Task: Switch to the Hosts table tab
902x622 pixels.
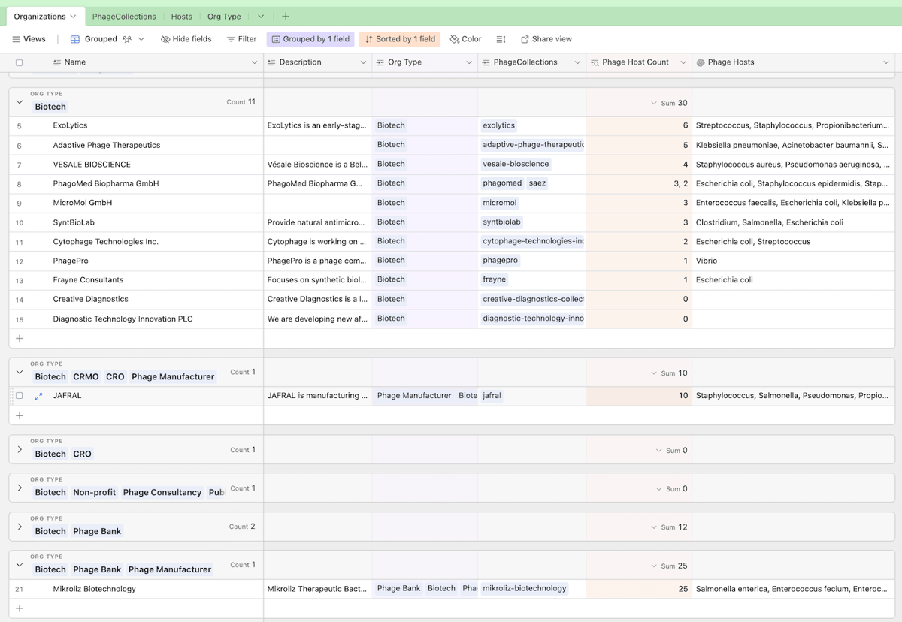Action: [x=181, y=17]
